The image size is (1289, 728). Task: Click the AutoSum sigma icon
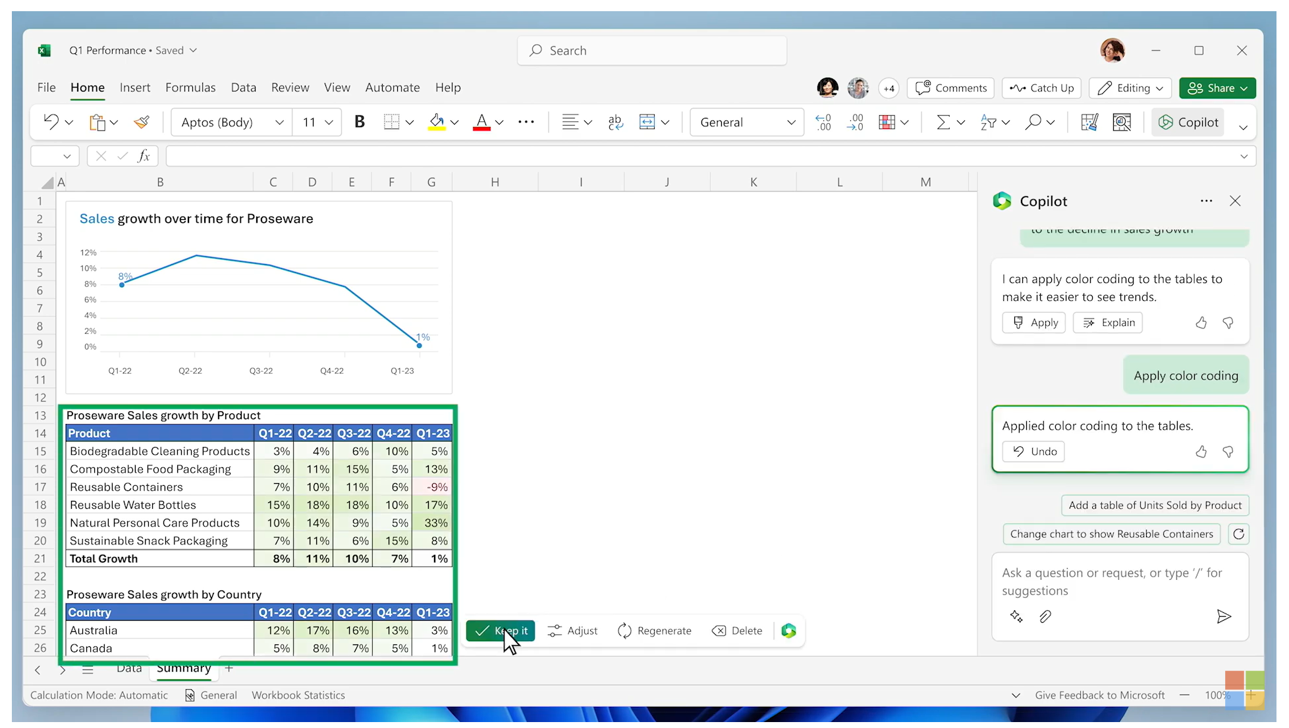[943, 122]
